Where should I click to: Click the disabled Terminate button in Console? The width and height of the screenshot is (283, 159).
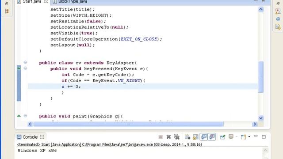click(161, 137)
